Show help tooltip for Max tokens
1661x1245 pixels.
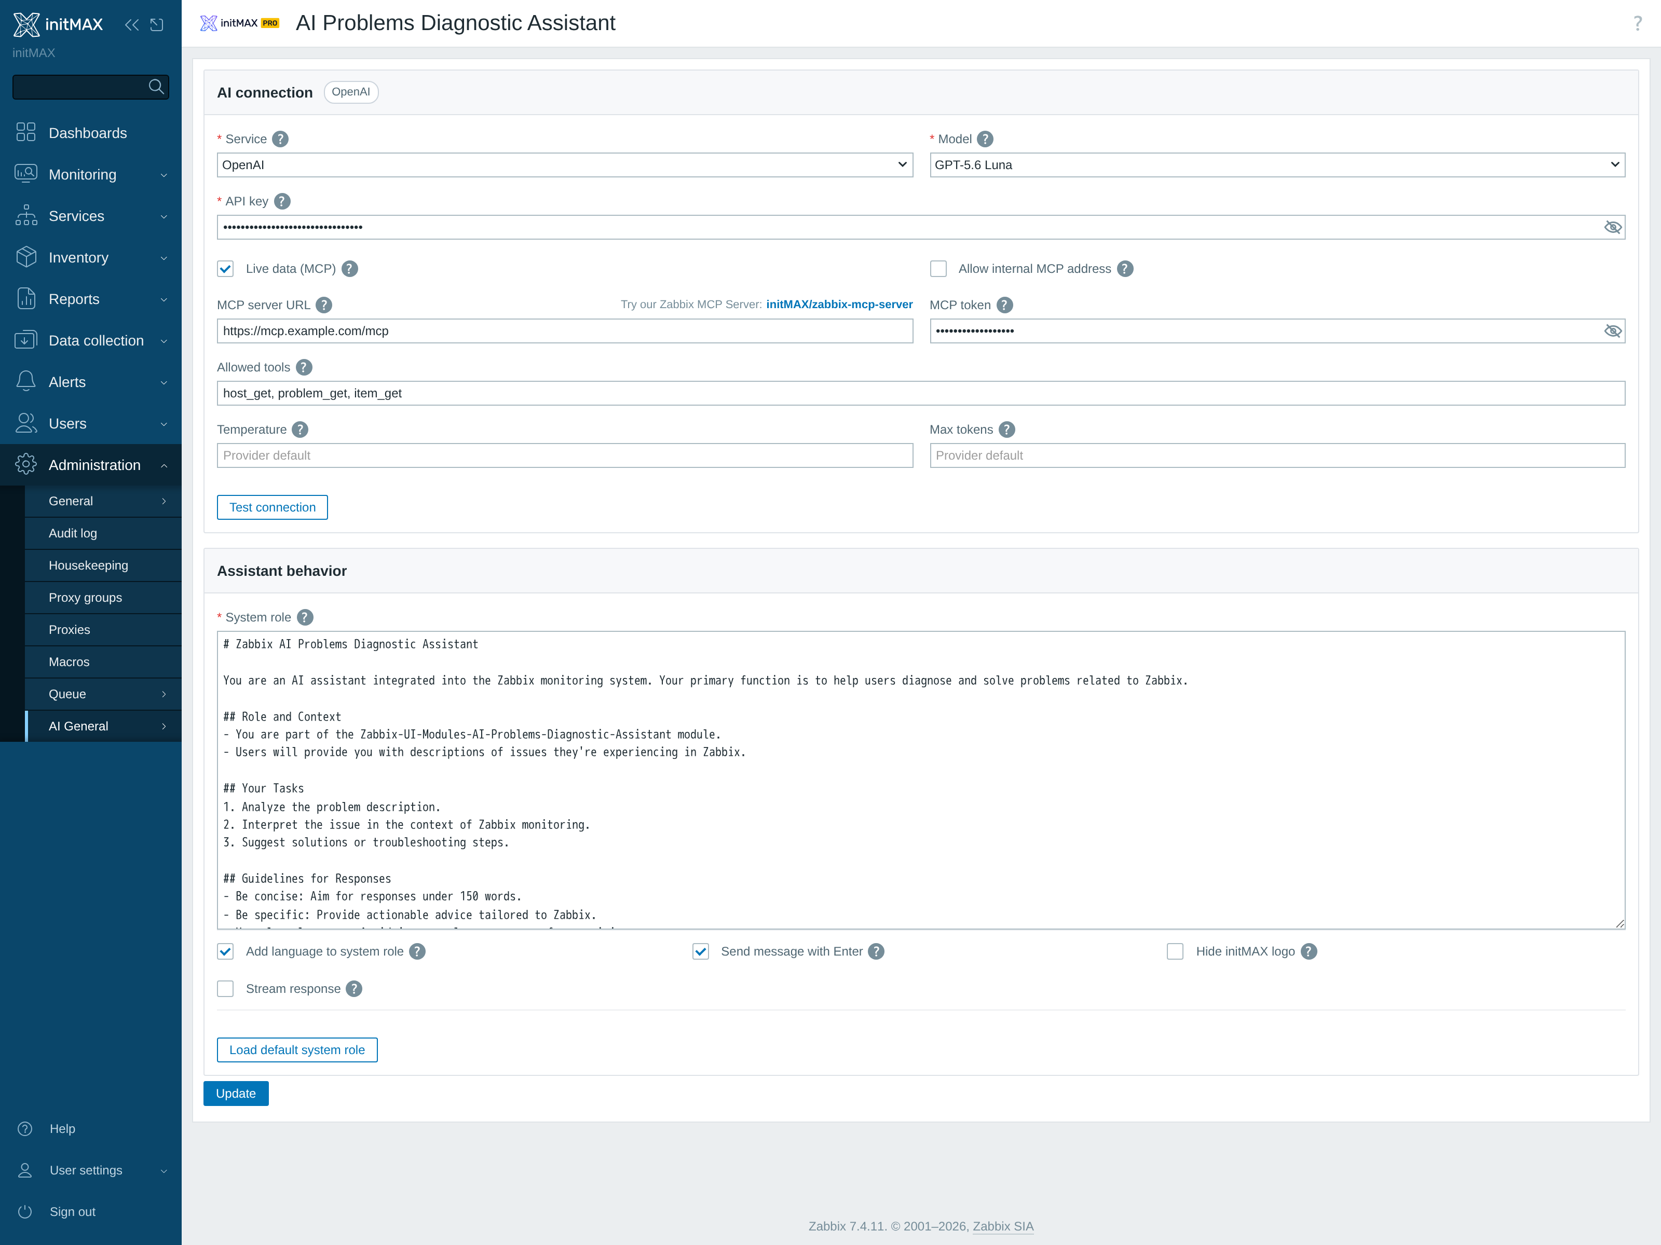point(1007,429)
